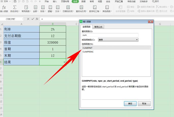Open the 审阅 ribbon tab
This screenshot has height=117, width=174.
92,2
